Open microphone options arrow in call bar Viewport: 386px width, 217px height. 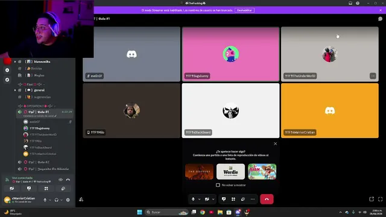[x=200, y=200]
